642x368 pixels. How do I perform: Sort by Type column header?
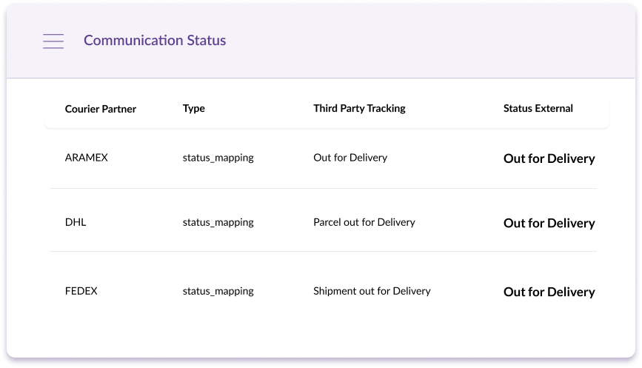click(194, 108)
